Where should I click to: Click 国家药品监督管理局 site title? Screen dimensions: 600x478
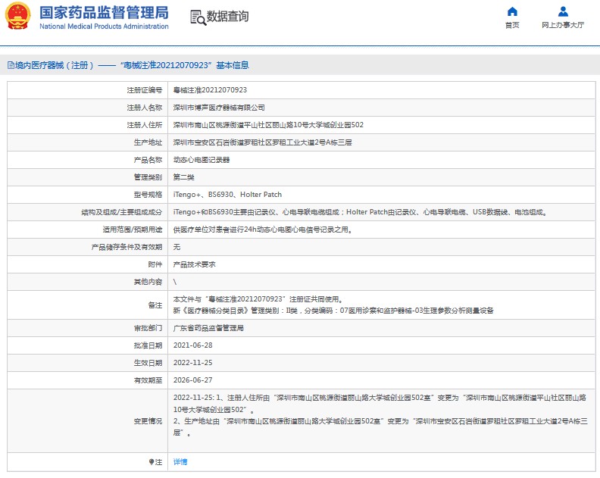104,13
